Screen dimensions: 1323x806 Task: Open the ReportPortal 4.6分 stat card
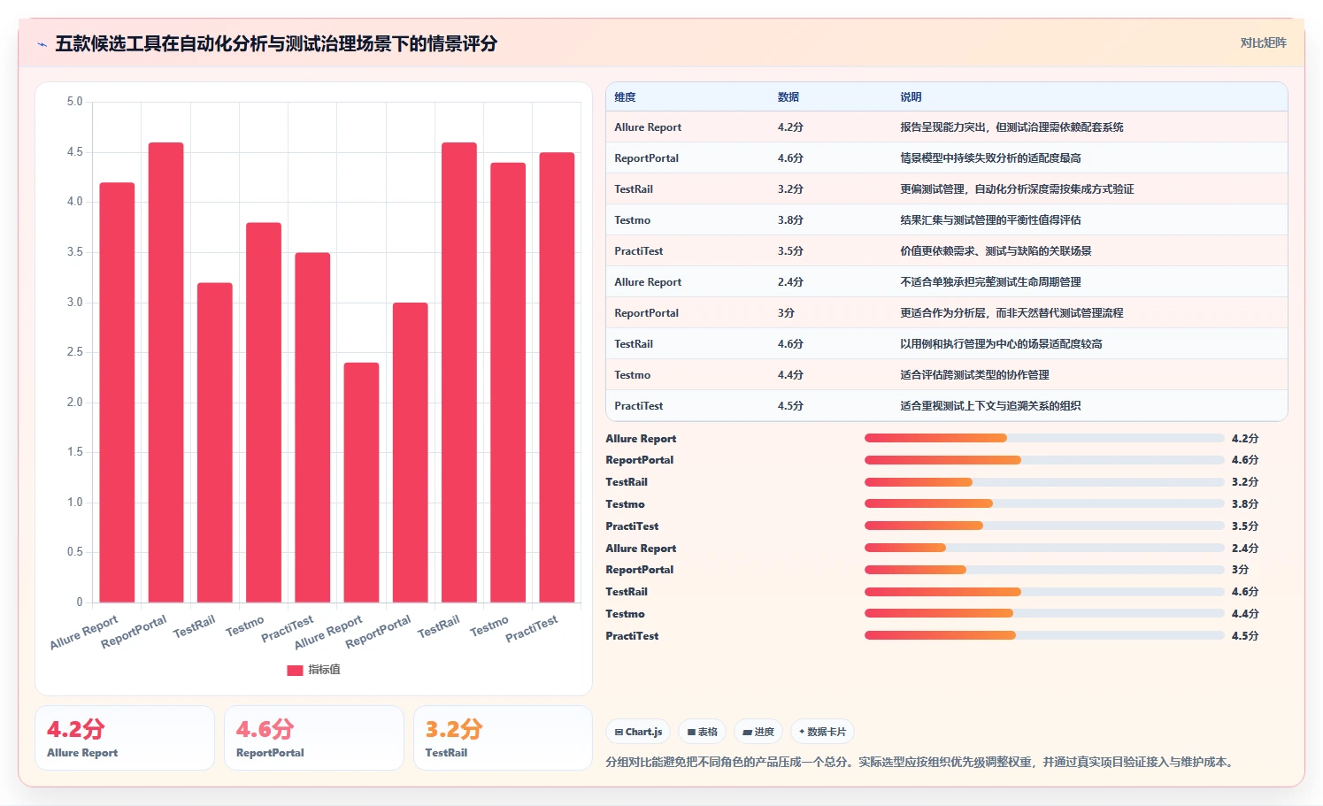pyautogui.click(x=314, y=738)
